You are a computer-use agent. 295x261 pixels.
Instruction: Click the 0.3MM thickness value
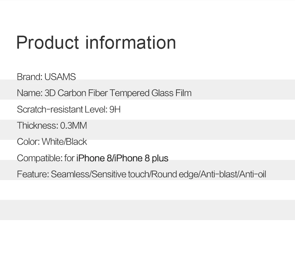(74, 126)
